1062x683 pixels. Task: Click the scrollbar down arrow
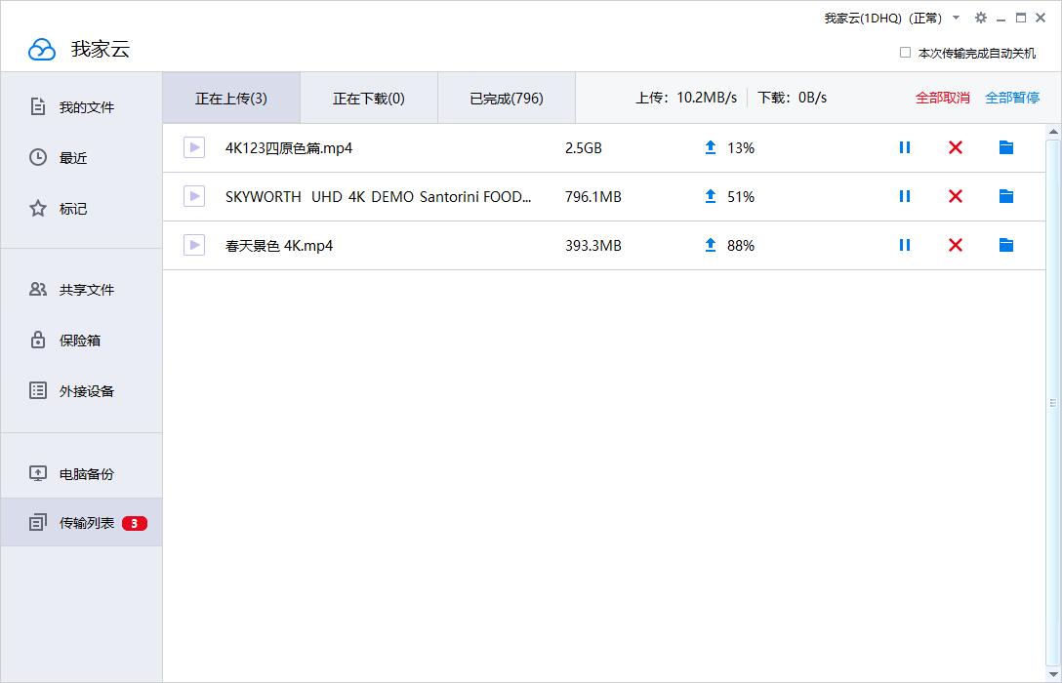[1053, 672]
